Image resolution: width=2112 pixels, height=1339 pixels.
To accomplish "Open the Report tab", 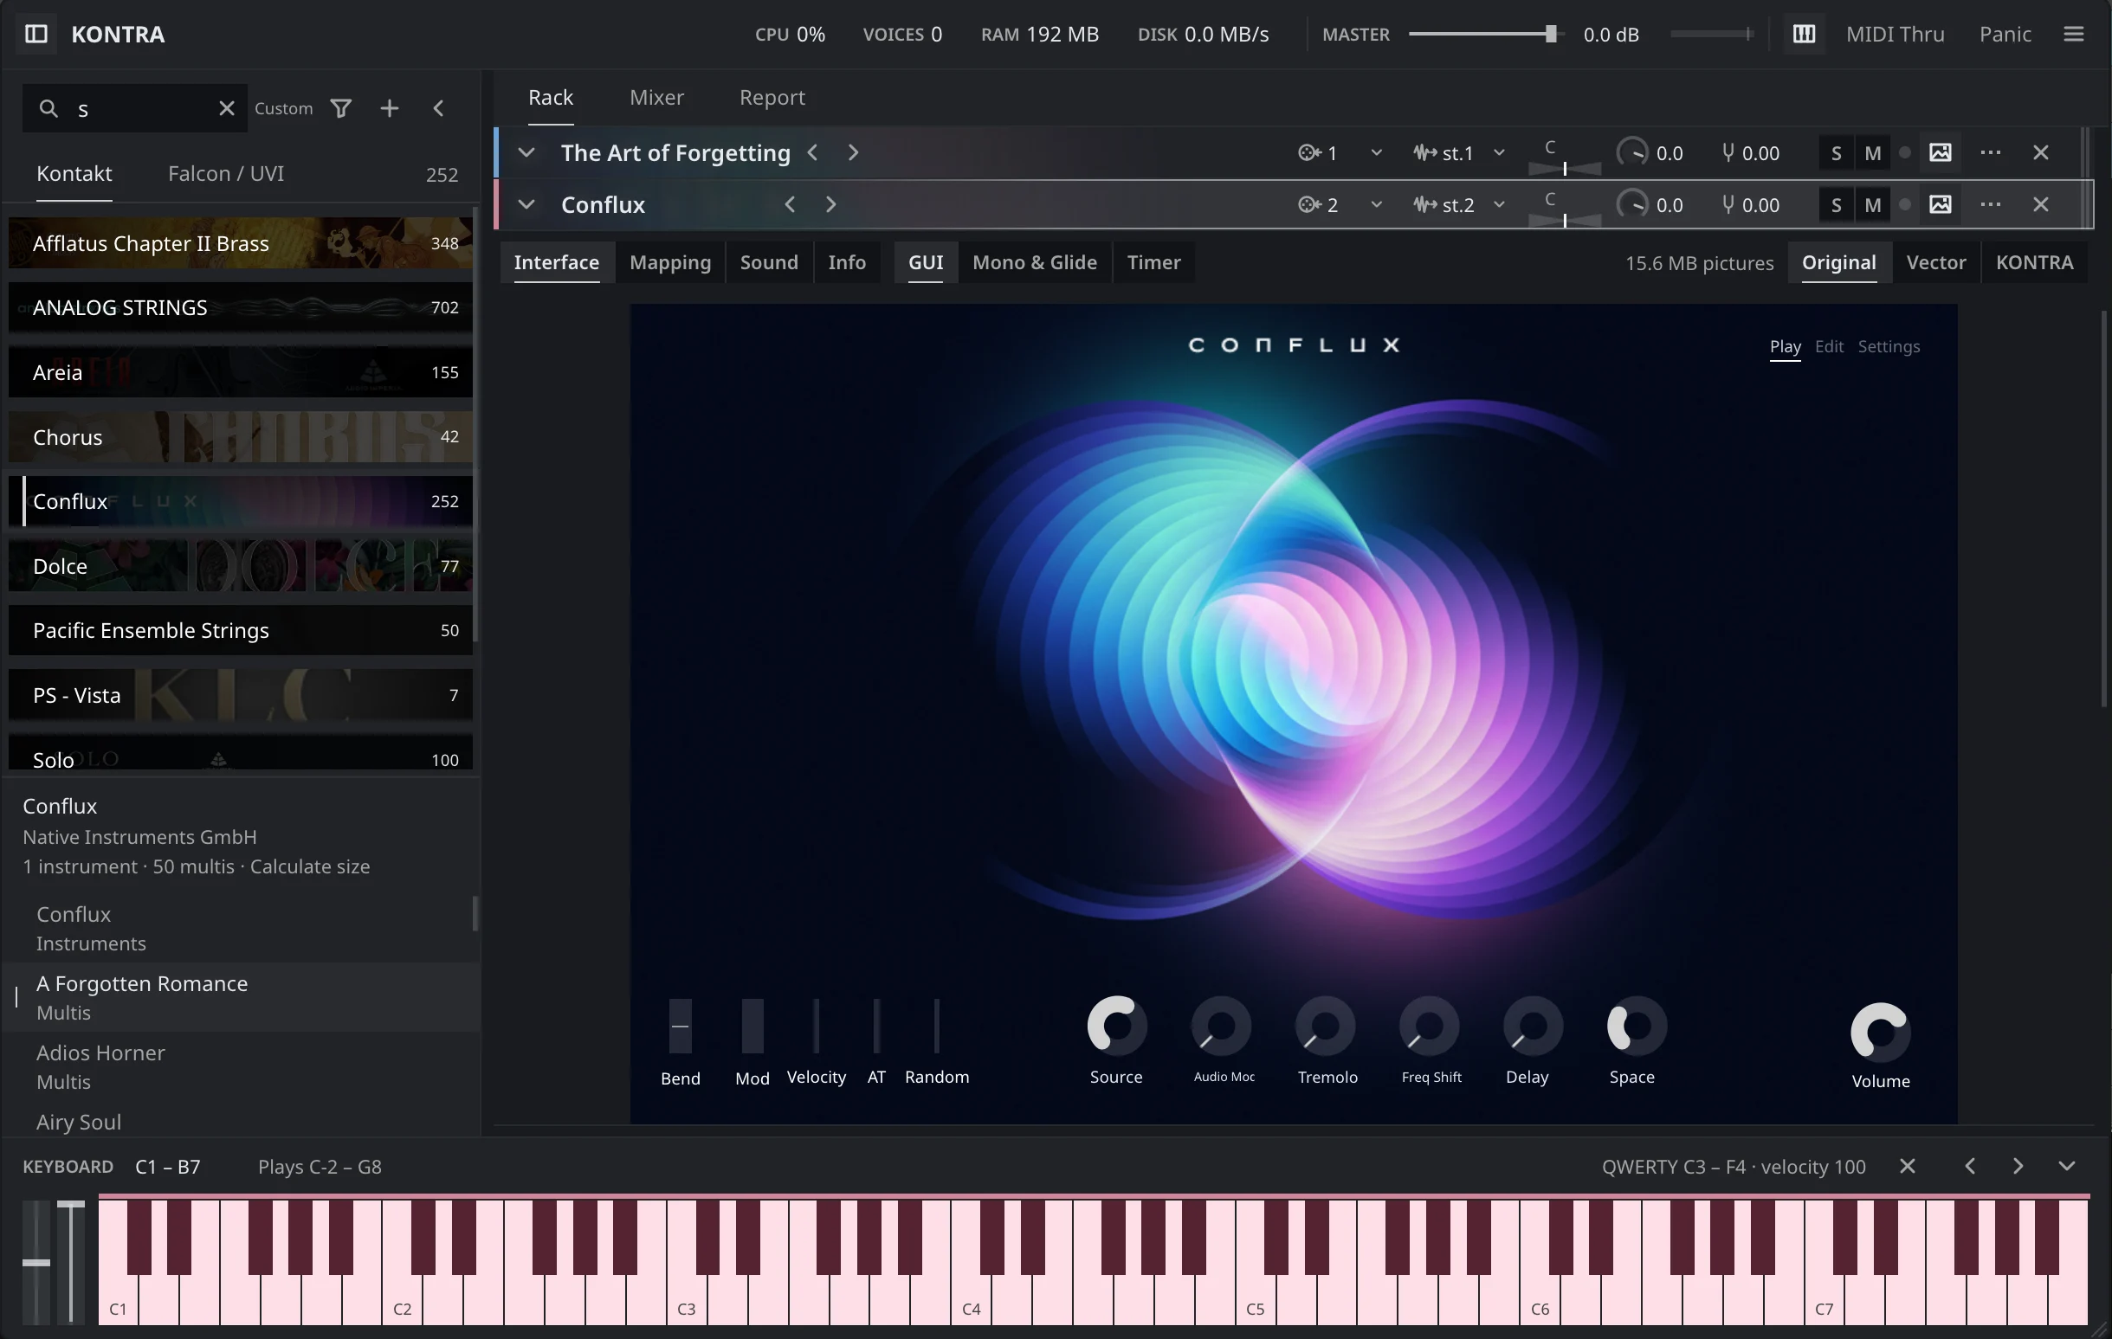I will click(x=772, y=97).
